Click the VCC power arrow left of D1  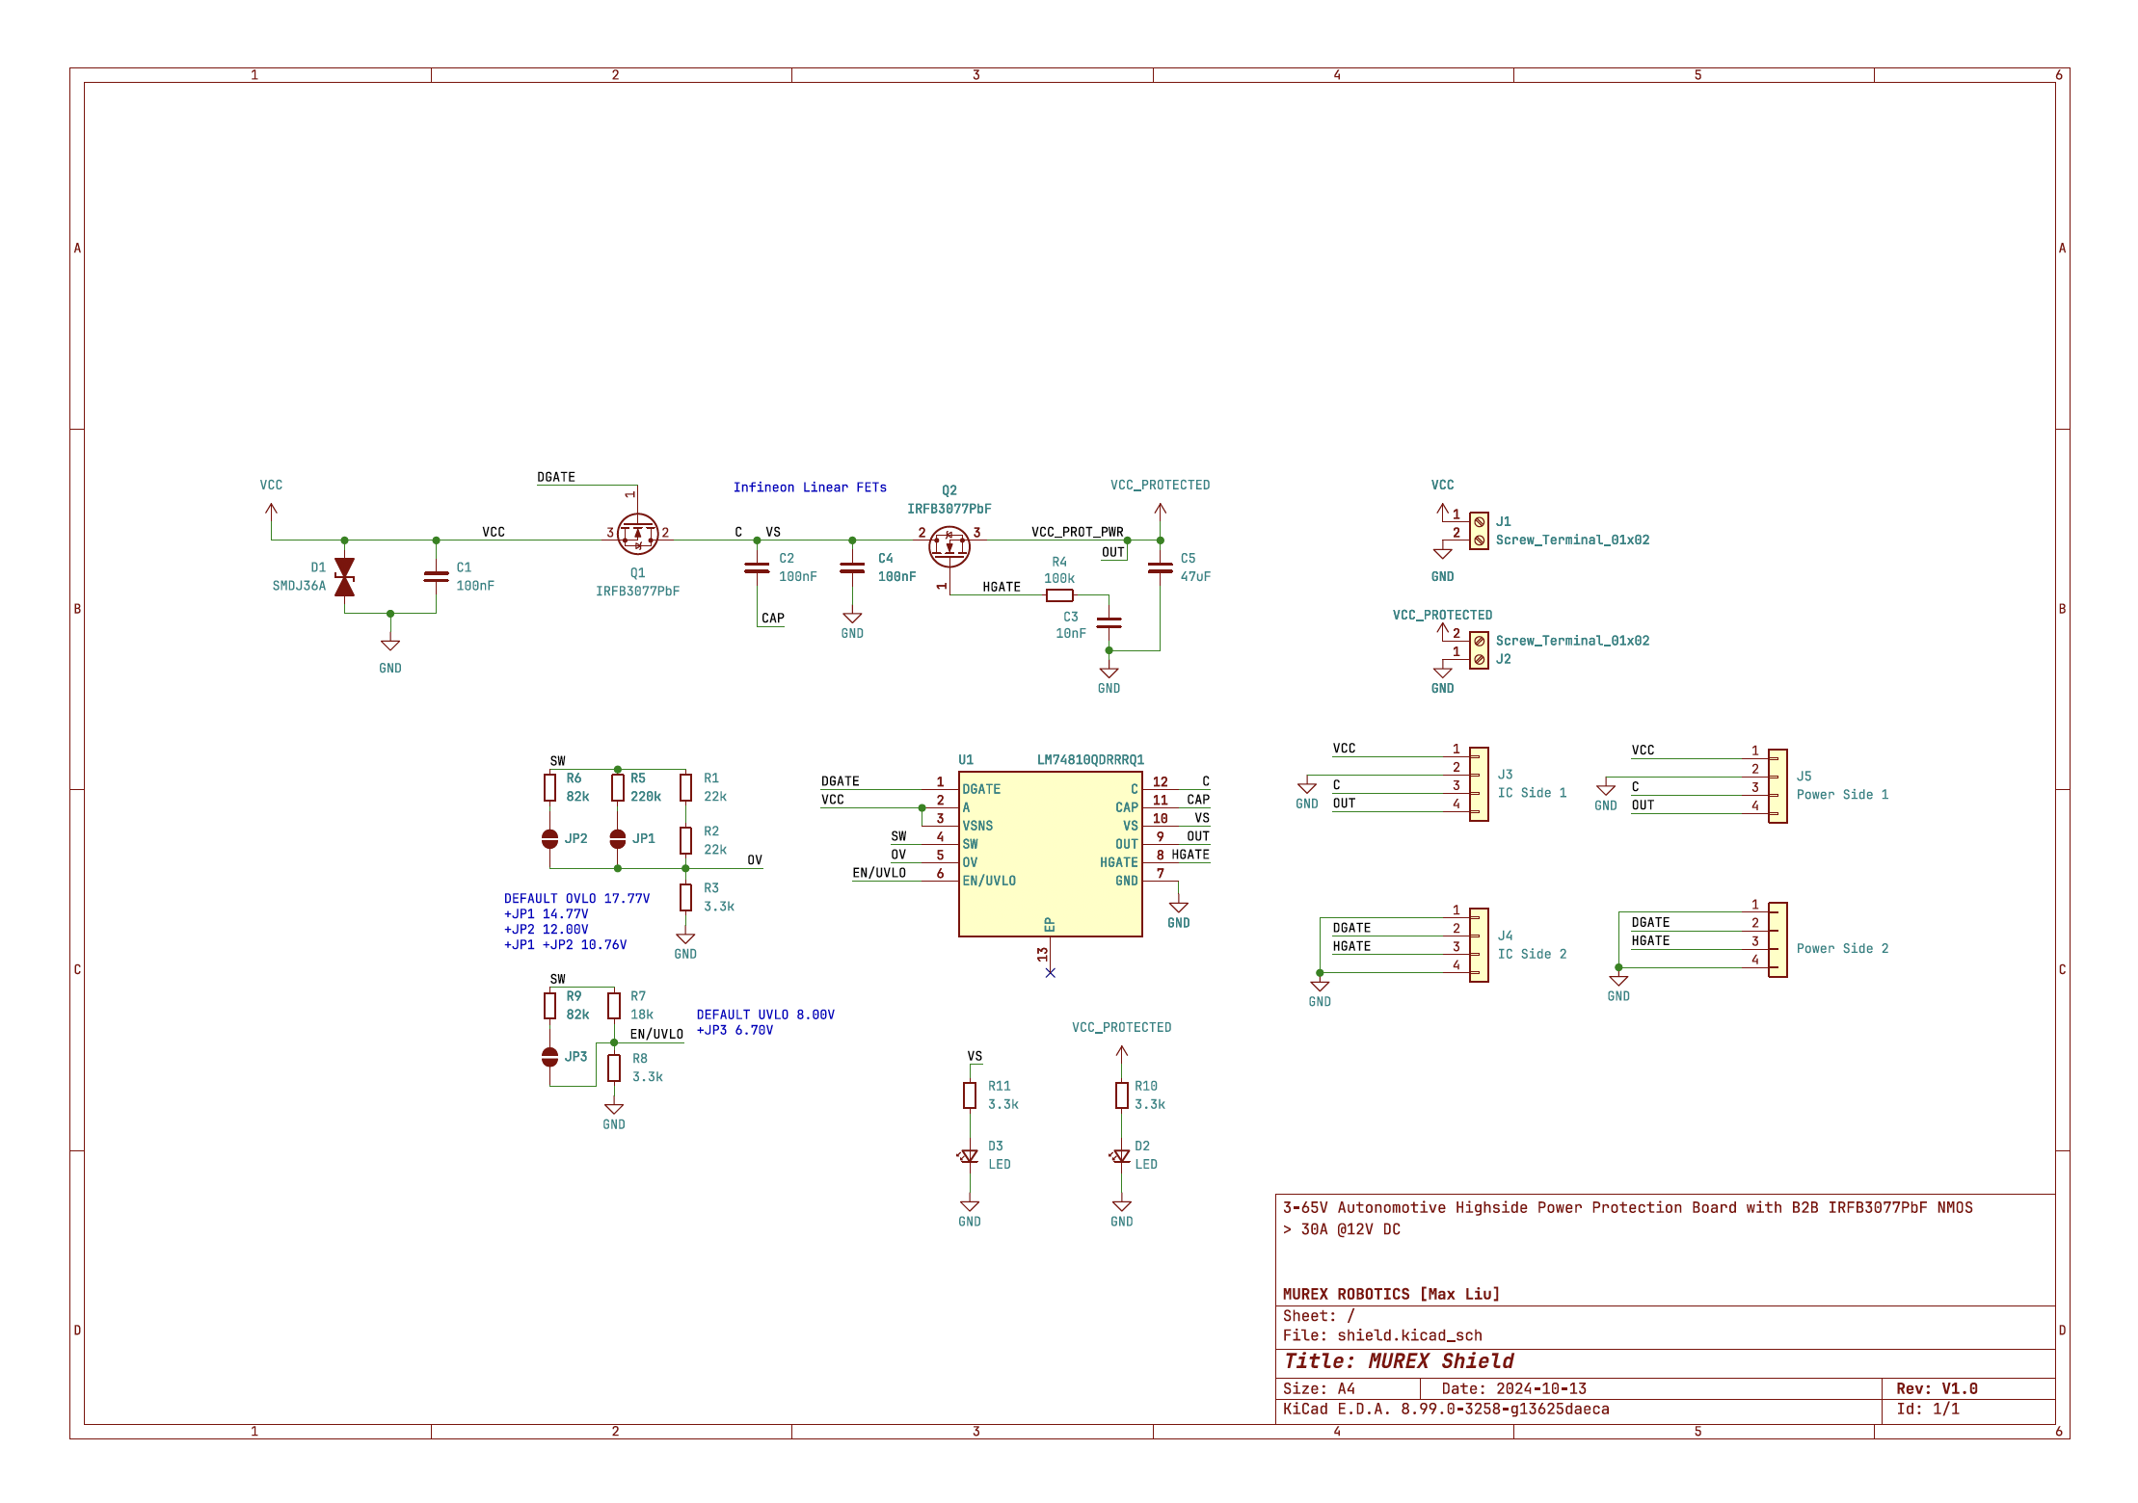pos(272,510)
